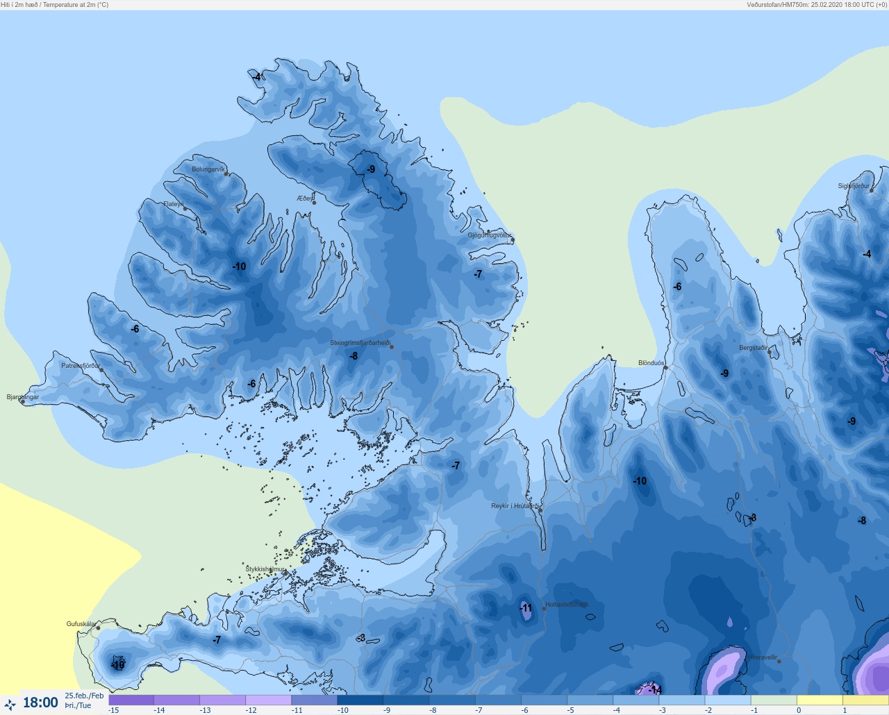This screenshot has height=715, width=889.
Task: Click the -2 label on the legend scale
Action: click(708, 710)
